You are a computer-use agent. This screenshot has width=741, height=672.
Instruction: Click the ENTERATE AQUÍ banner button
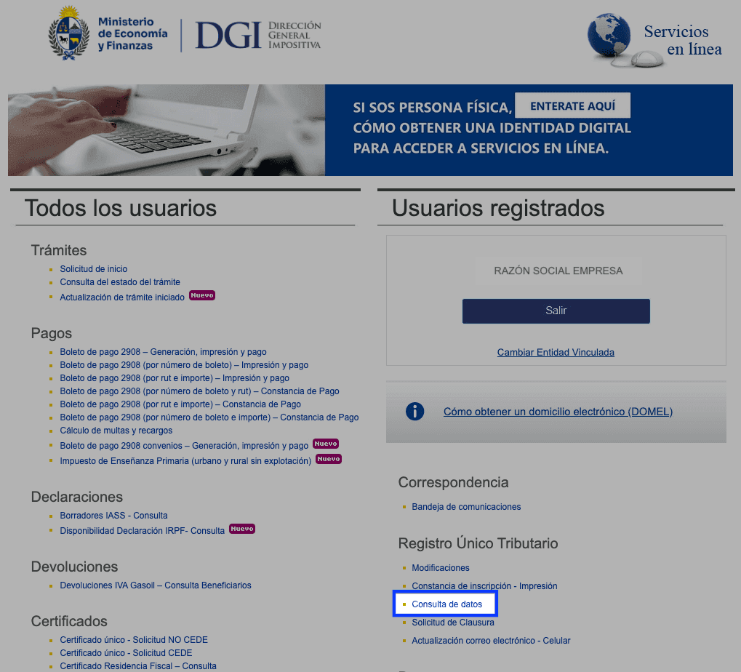572,105
